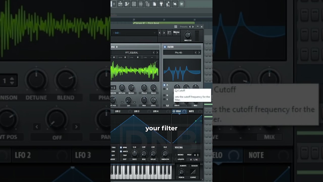Go to next plugin preset arrow

tap(193, 27)
